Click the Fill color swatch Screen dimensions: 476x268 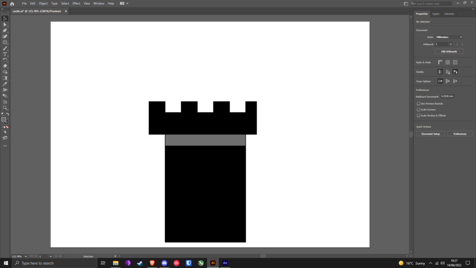(x=3, y=120)
